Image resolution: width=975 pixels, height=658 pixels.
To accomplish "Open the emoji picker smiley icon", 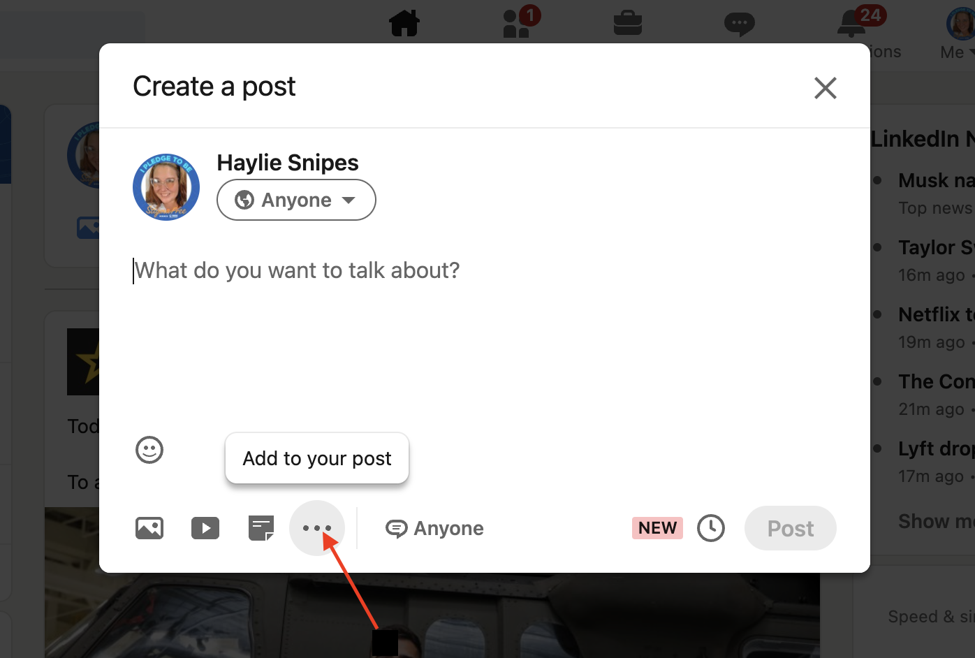I will point(149,450).
